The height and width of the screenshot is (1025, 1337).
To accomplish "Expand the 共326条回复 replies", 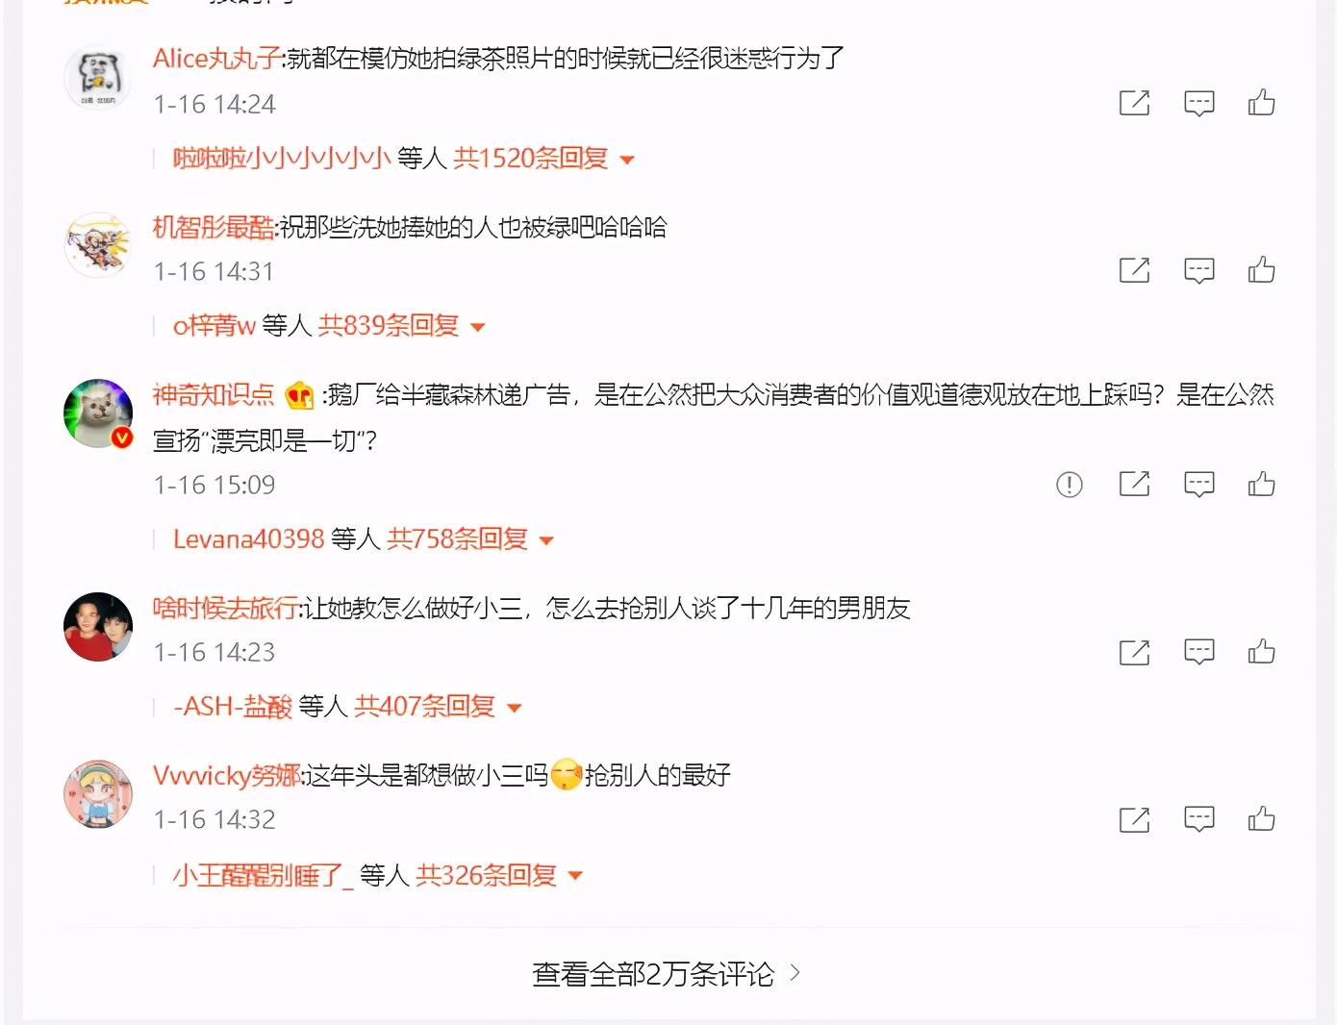I will click(499, 875).
